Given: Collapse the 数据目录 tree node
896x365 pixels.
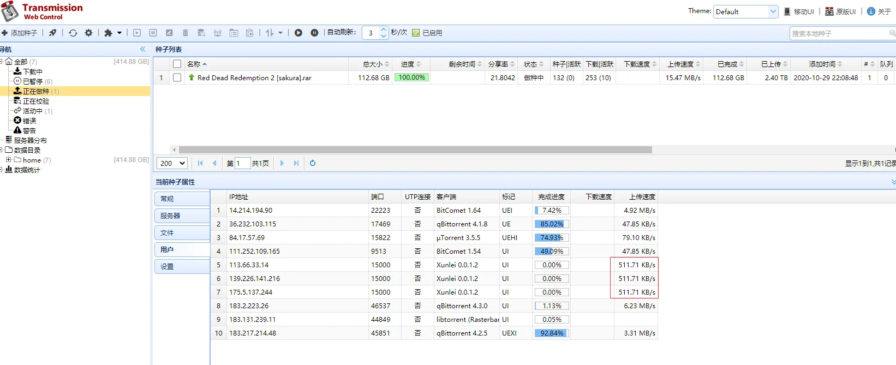Looking at the screenshot, I should pyautogui.click(x=2, y=150).
